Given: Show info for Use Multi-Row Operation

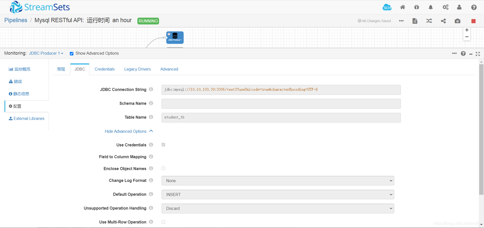Looking at the screenshot, I should click(x=151, y=222).
